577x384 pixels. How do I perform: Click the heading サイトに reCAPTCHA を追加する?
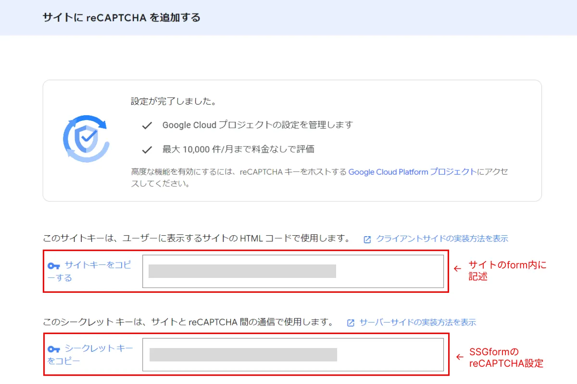[x=122, y=18]
